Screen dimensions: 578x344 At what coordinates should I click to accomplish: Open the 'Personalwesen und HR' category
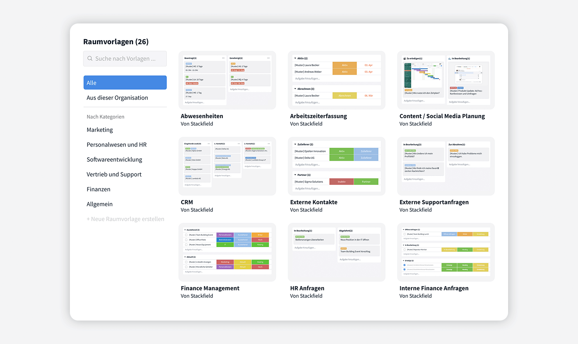click(x=117, y=145)
